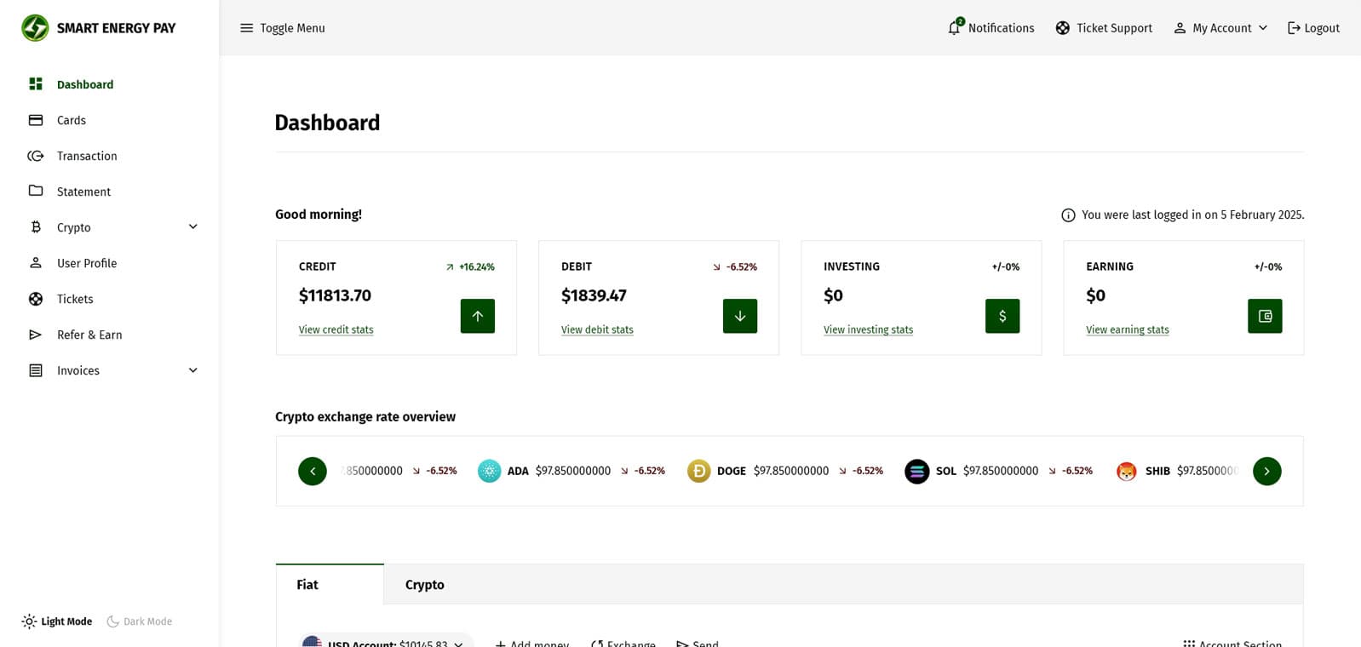Expand the Invoices sidebar chevron
1361x647 pixels.
pyautogui.click(x=193, y=370)
